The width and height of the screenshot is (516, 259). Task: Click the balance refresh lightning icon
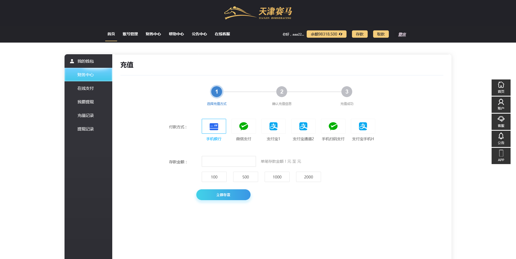tap(341, 34)
